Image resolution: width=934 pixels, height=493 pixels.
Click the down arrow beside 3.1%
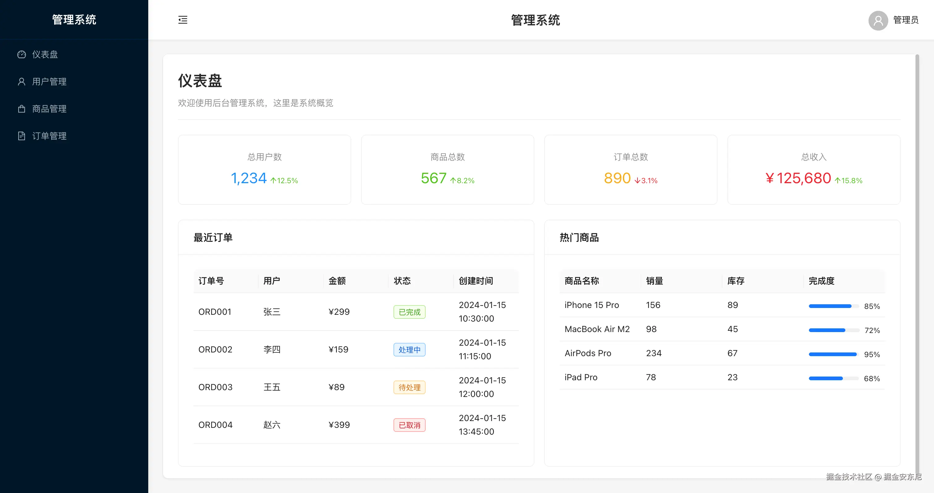637,180
